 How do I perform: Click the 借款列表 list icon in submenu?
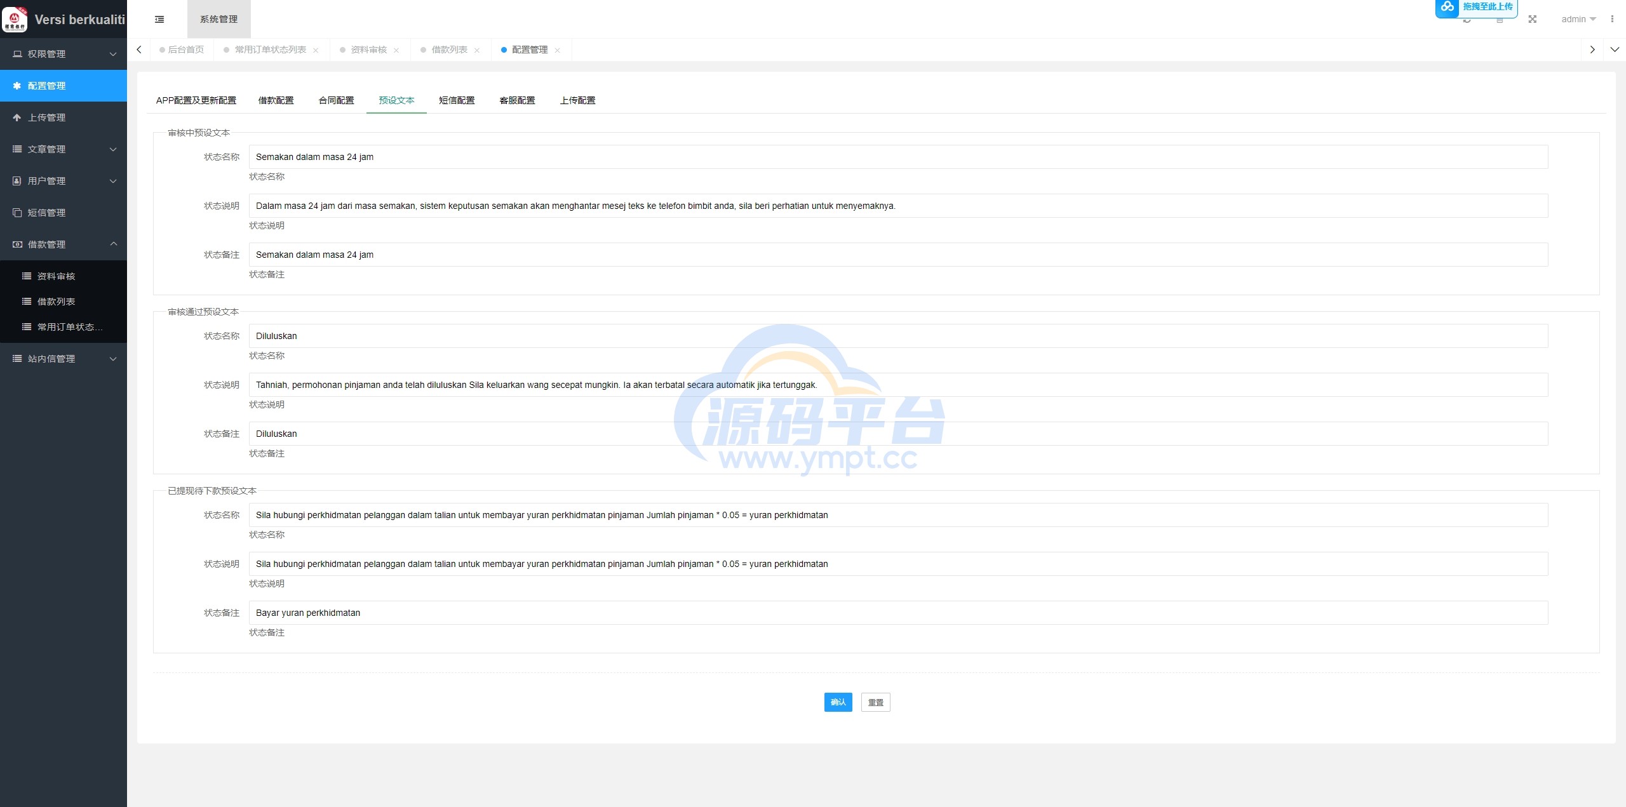point(27,302)
